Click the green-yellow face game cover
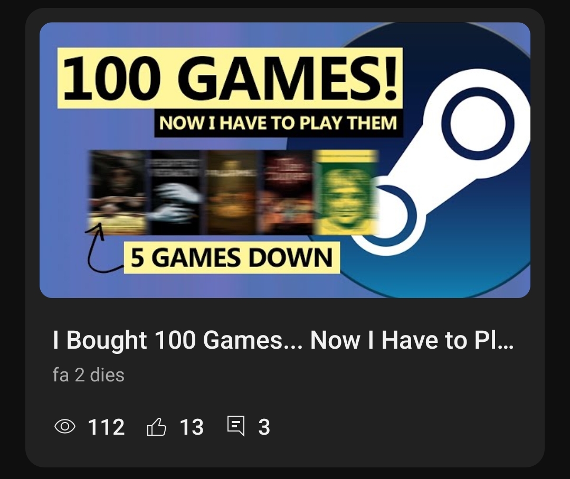 tap(346, 193)
